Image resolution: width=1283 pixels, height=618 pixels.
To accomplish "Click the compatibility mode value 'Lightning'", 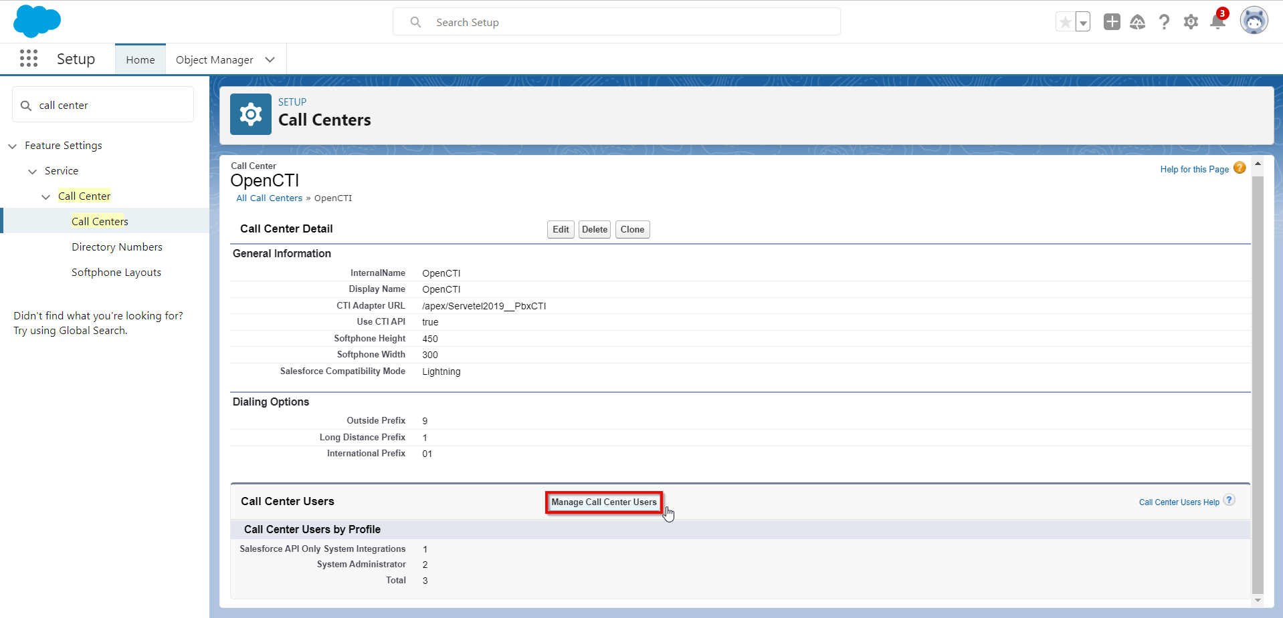I will coord(441,371).
